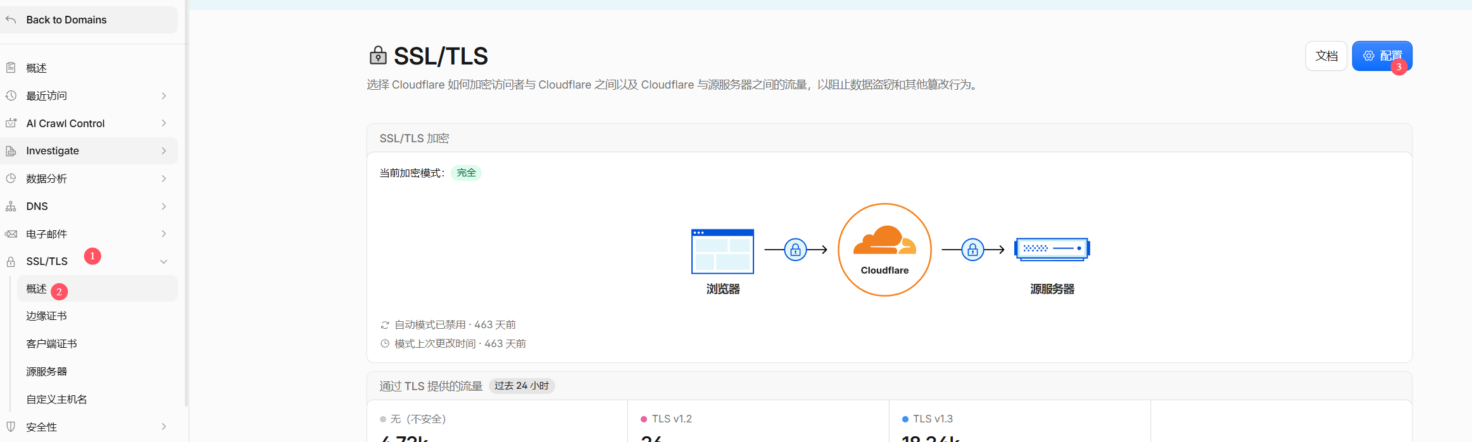The height and width of the screenshot is (442, 1472).
Task: Click the blue 配置 button
Action: pos(1382,56)
